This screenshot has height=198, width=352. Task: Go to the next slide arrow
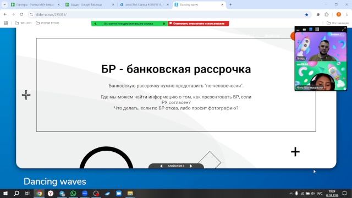click(191, 166)
